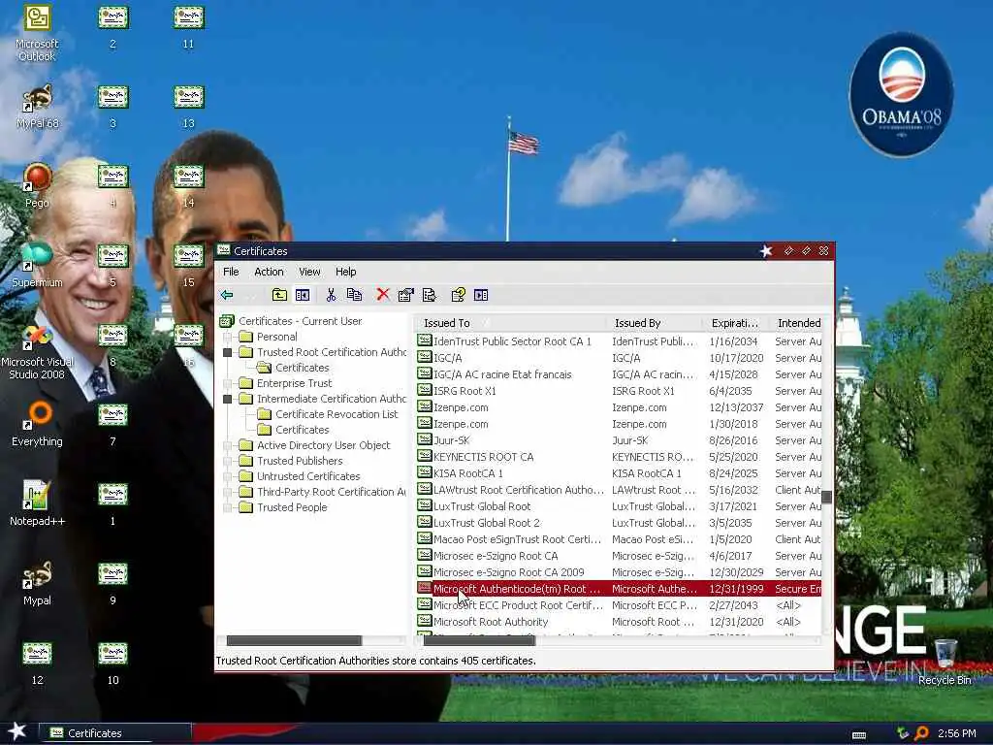Expand the Trusted People node
The image size is (993, 745).
click(227, 507)
